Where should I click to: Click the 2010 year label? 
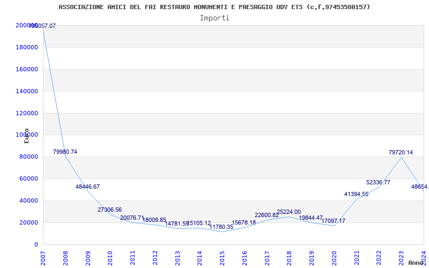pyautogui.click(x=110, y=258)
